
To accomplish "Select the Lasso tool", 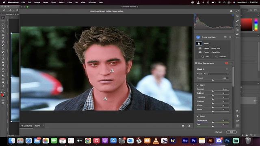I will (3, 24).
